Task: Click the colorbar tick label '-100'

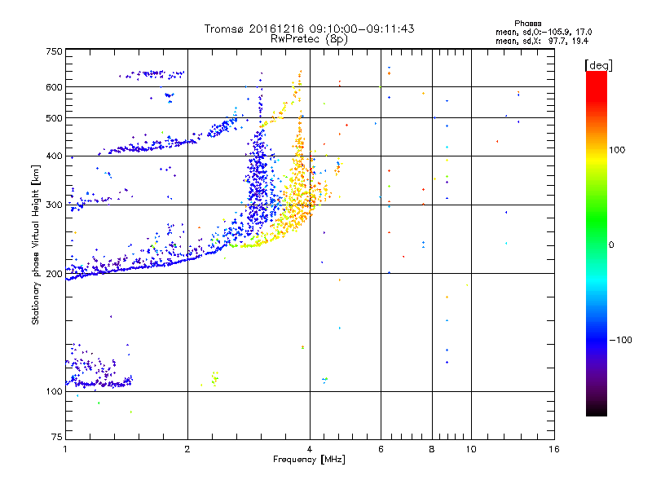Action: tap(620, 340)
